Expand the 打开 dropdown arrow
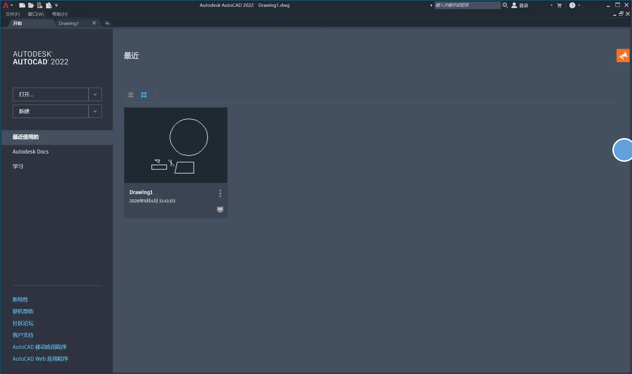Screen dimensions: 632x374 (95, 94)
